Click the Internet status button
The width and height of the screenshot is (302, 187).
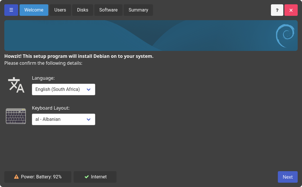pos(95,177)
